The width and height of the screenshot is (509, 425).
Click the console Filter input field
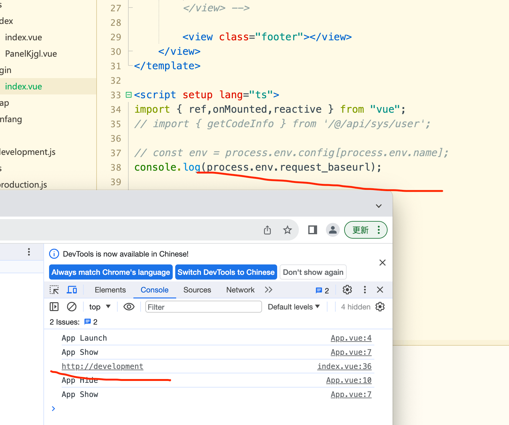point(203,307)
